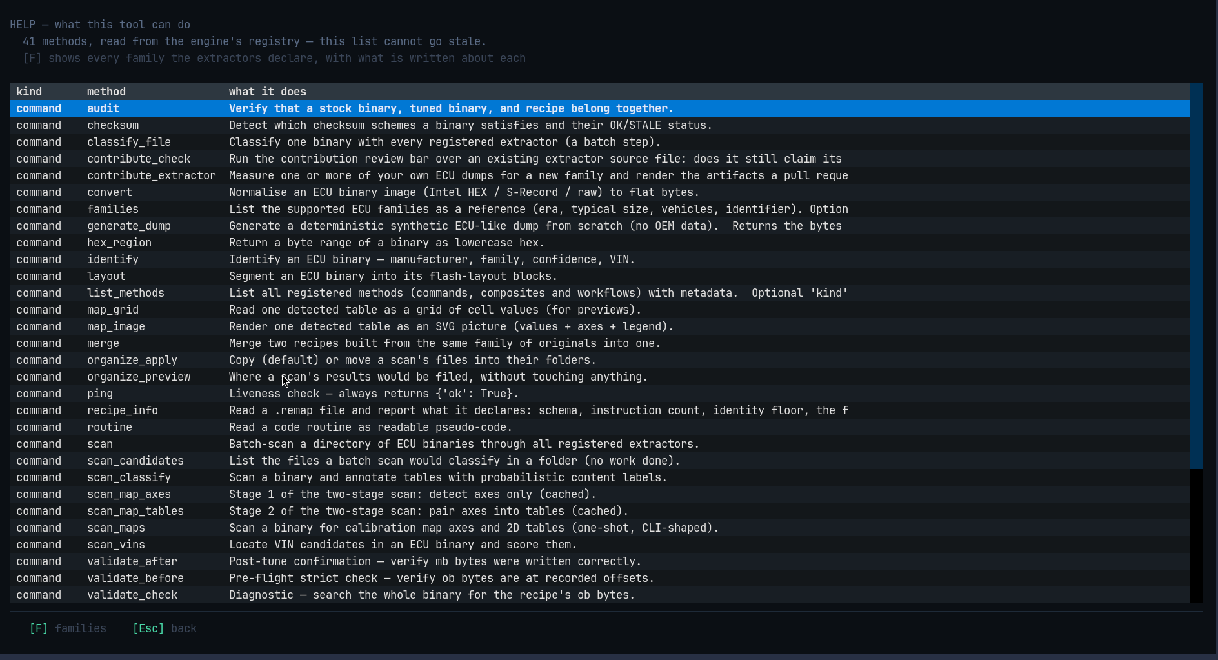Click the convert method row
The width and height of the screenshot is (1218, 660).
click(x=600, y=192)
